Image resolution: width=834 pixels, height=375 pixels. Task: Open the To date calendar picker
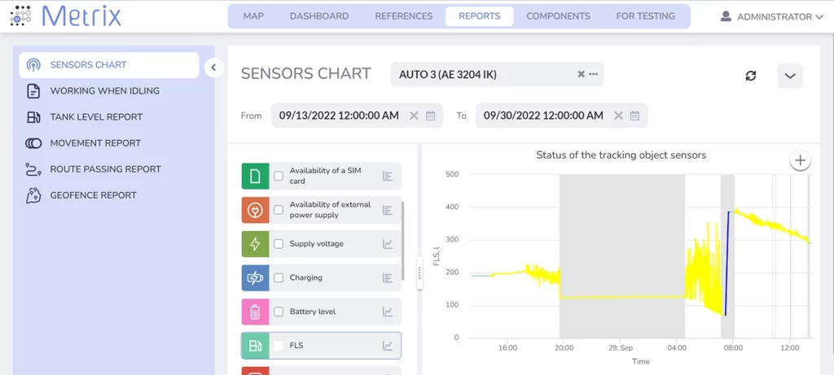(634, 116)
